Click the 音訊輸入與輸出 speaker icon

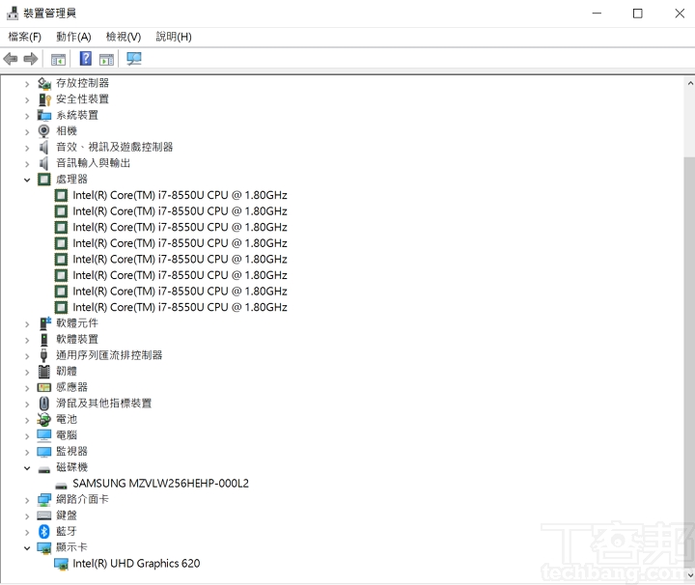click(43, 163)
